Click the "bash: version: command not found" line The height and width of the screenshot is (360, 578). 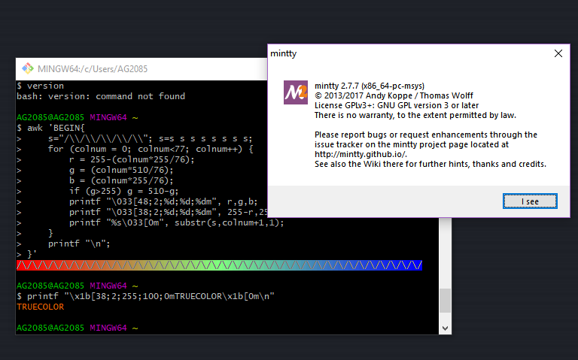101,96
